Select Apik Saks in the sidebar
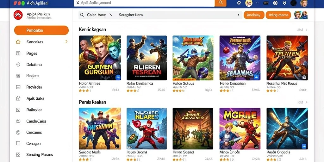 pyautogui.click(x=35, y=98)
